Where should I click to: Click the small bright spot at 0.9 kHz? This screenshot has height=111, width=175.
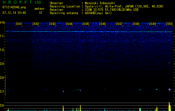tap(169, 63)
